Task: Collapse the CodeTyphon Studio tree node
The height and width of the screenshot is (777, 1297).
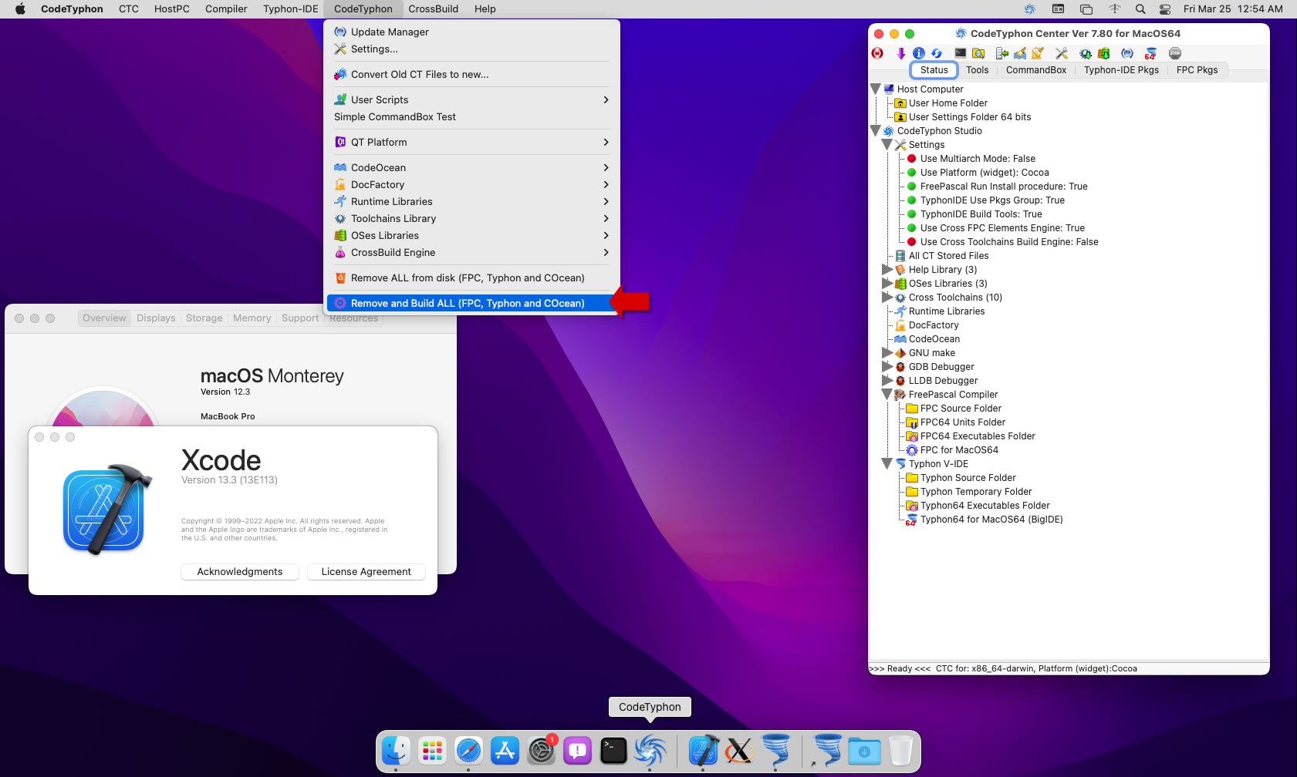Action: pyautogui.click(x=876, y=131)
